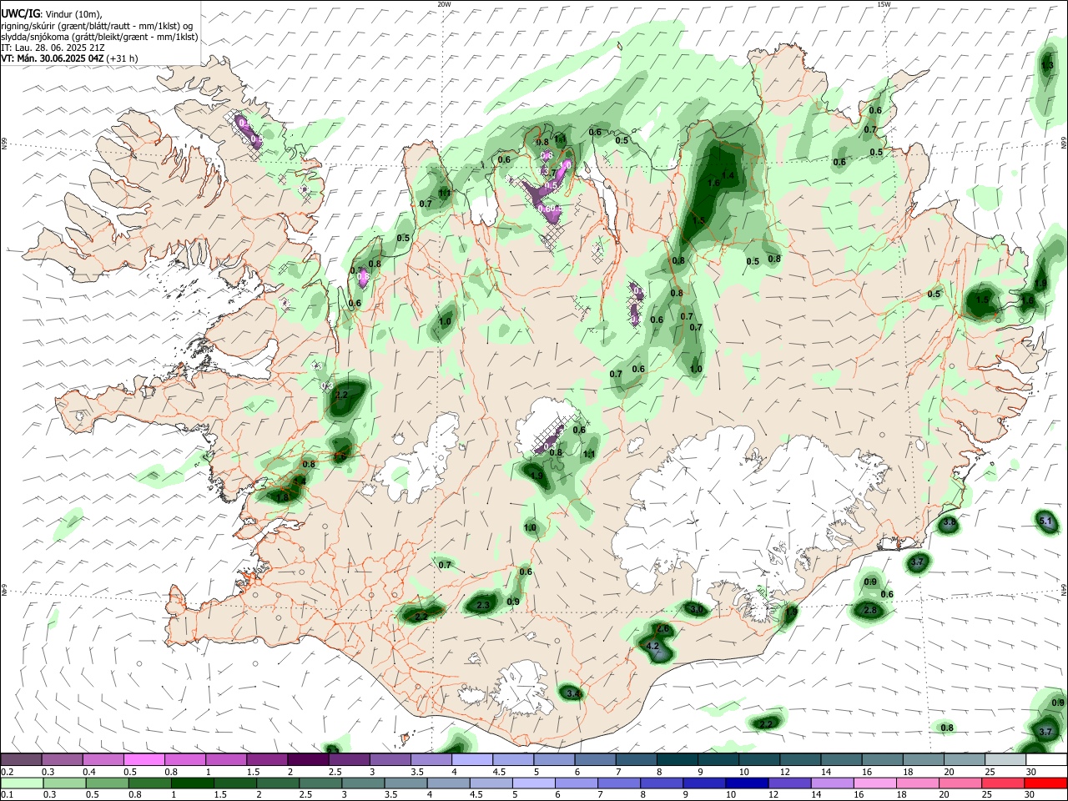Click the 2.6 precipitation value on map
1068x801 pixels.
click(x=663, y=628)
